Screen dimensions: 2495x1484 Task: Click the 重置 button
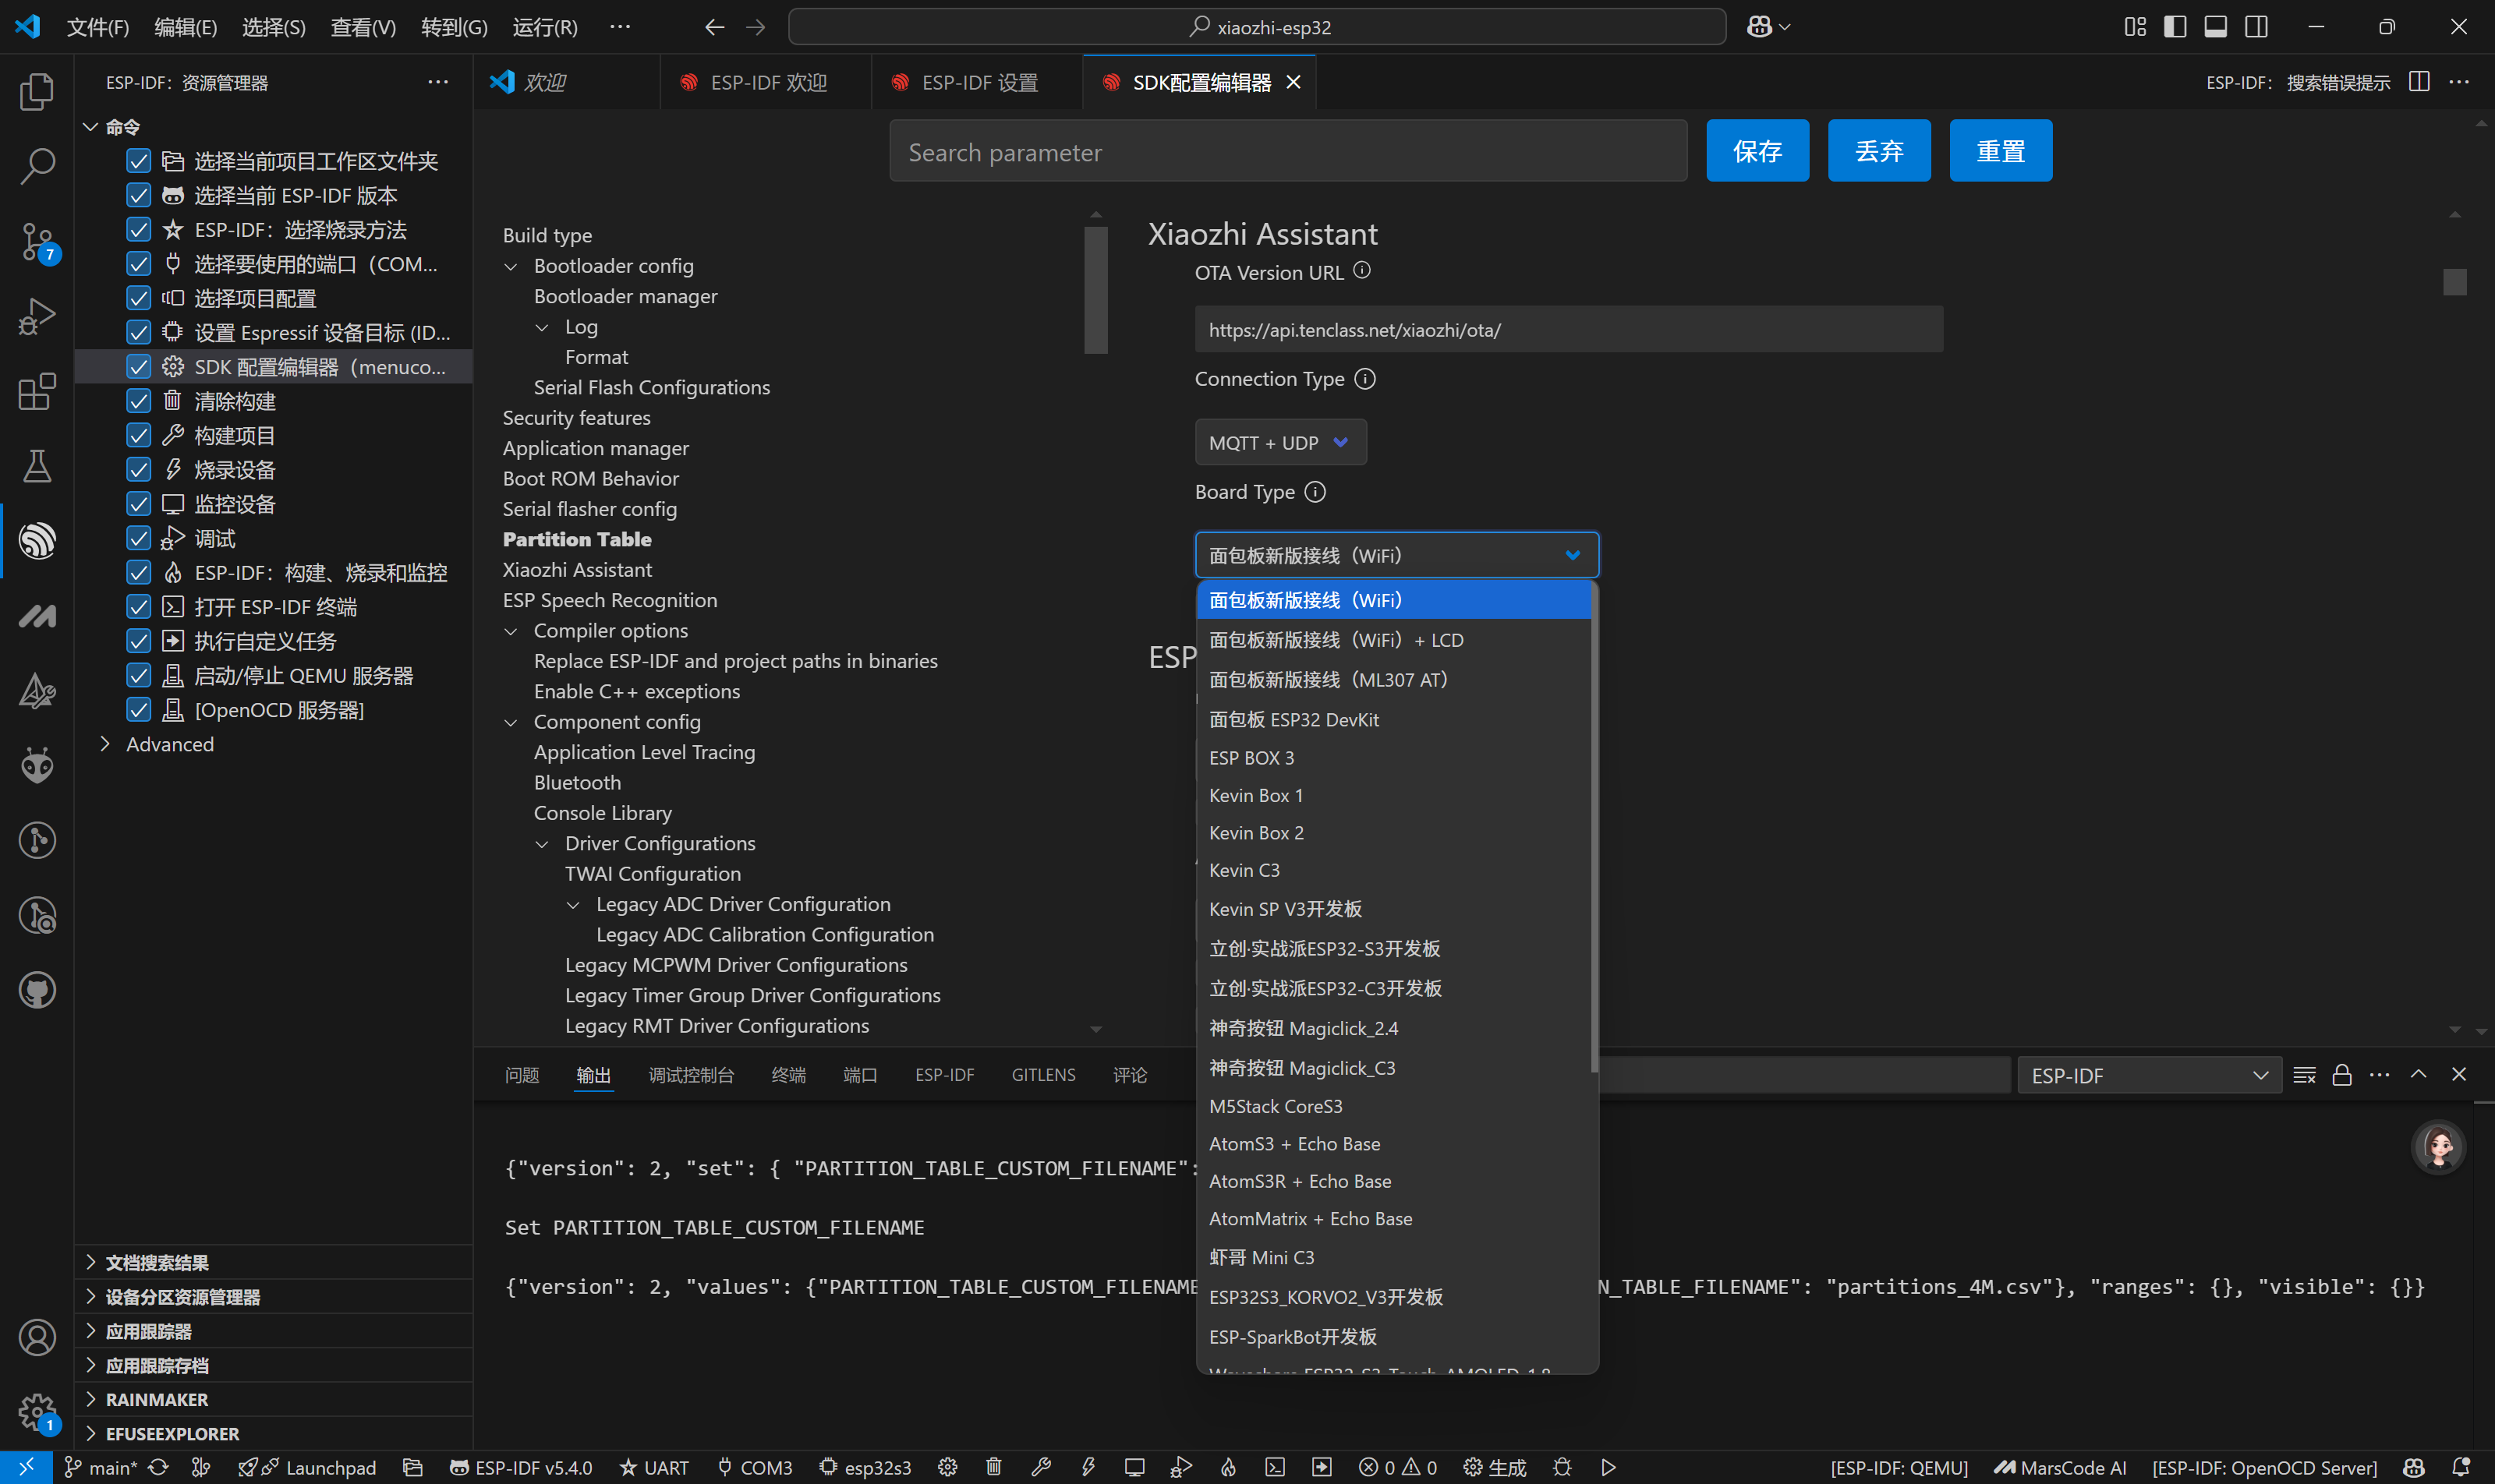(2000, 151)
